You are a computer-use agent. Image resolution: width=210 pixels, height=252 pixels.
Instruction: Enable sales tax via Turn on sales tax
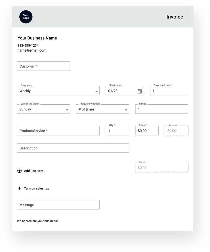[36, 188]
